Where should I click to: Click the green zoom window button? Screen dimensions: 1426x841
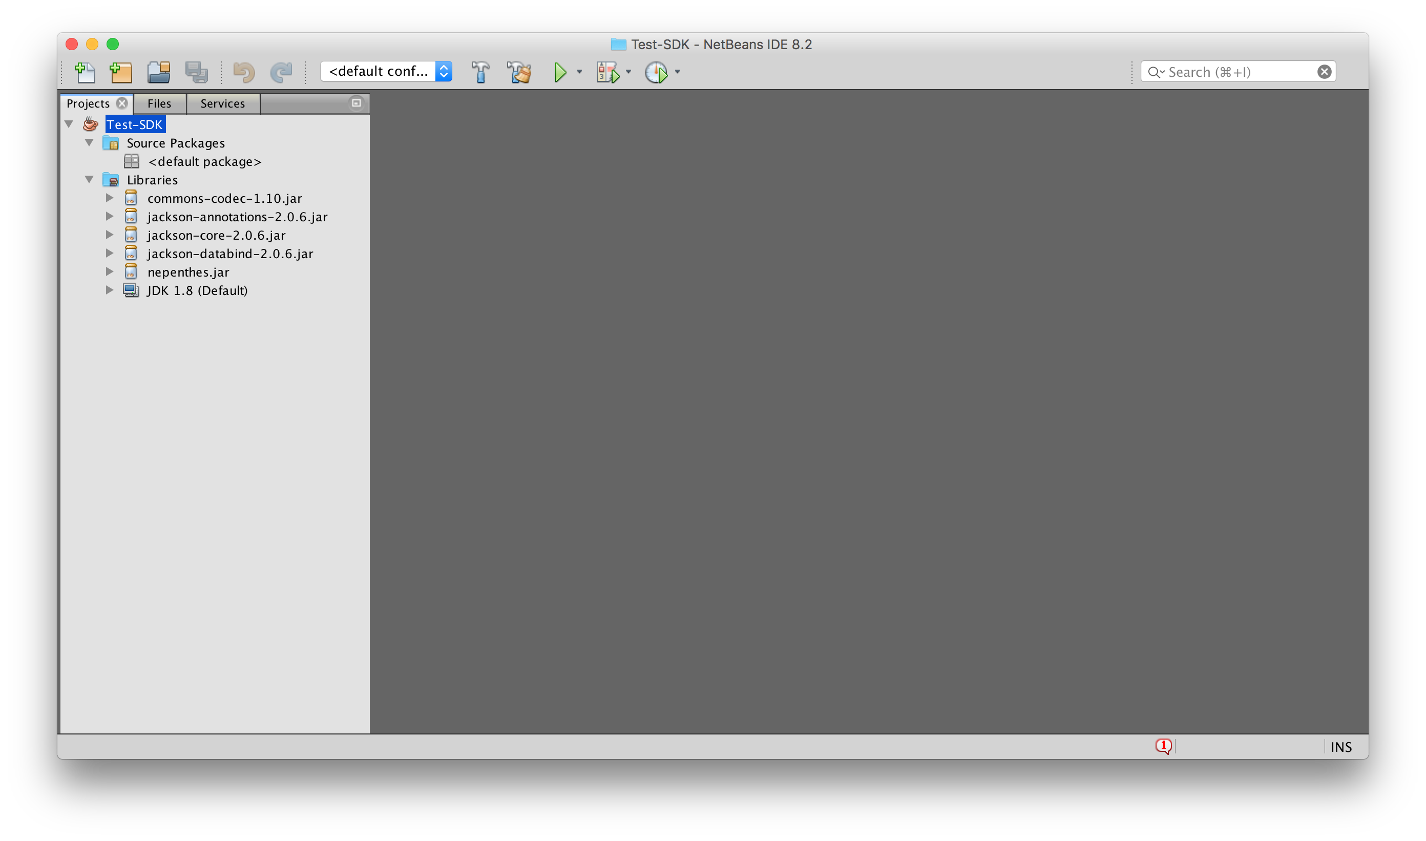[x=113, y=44]
